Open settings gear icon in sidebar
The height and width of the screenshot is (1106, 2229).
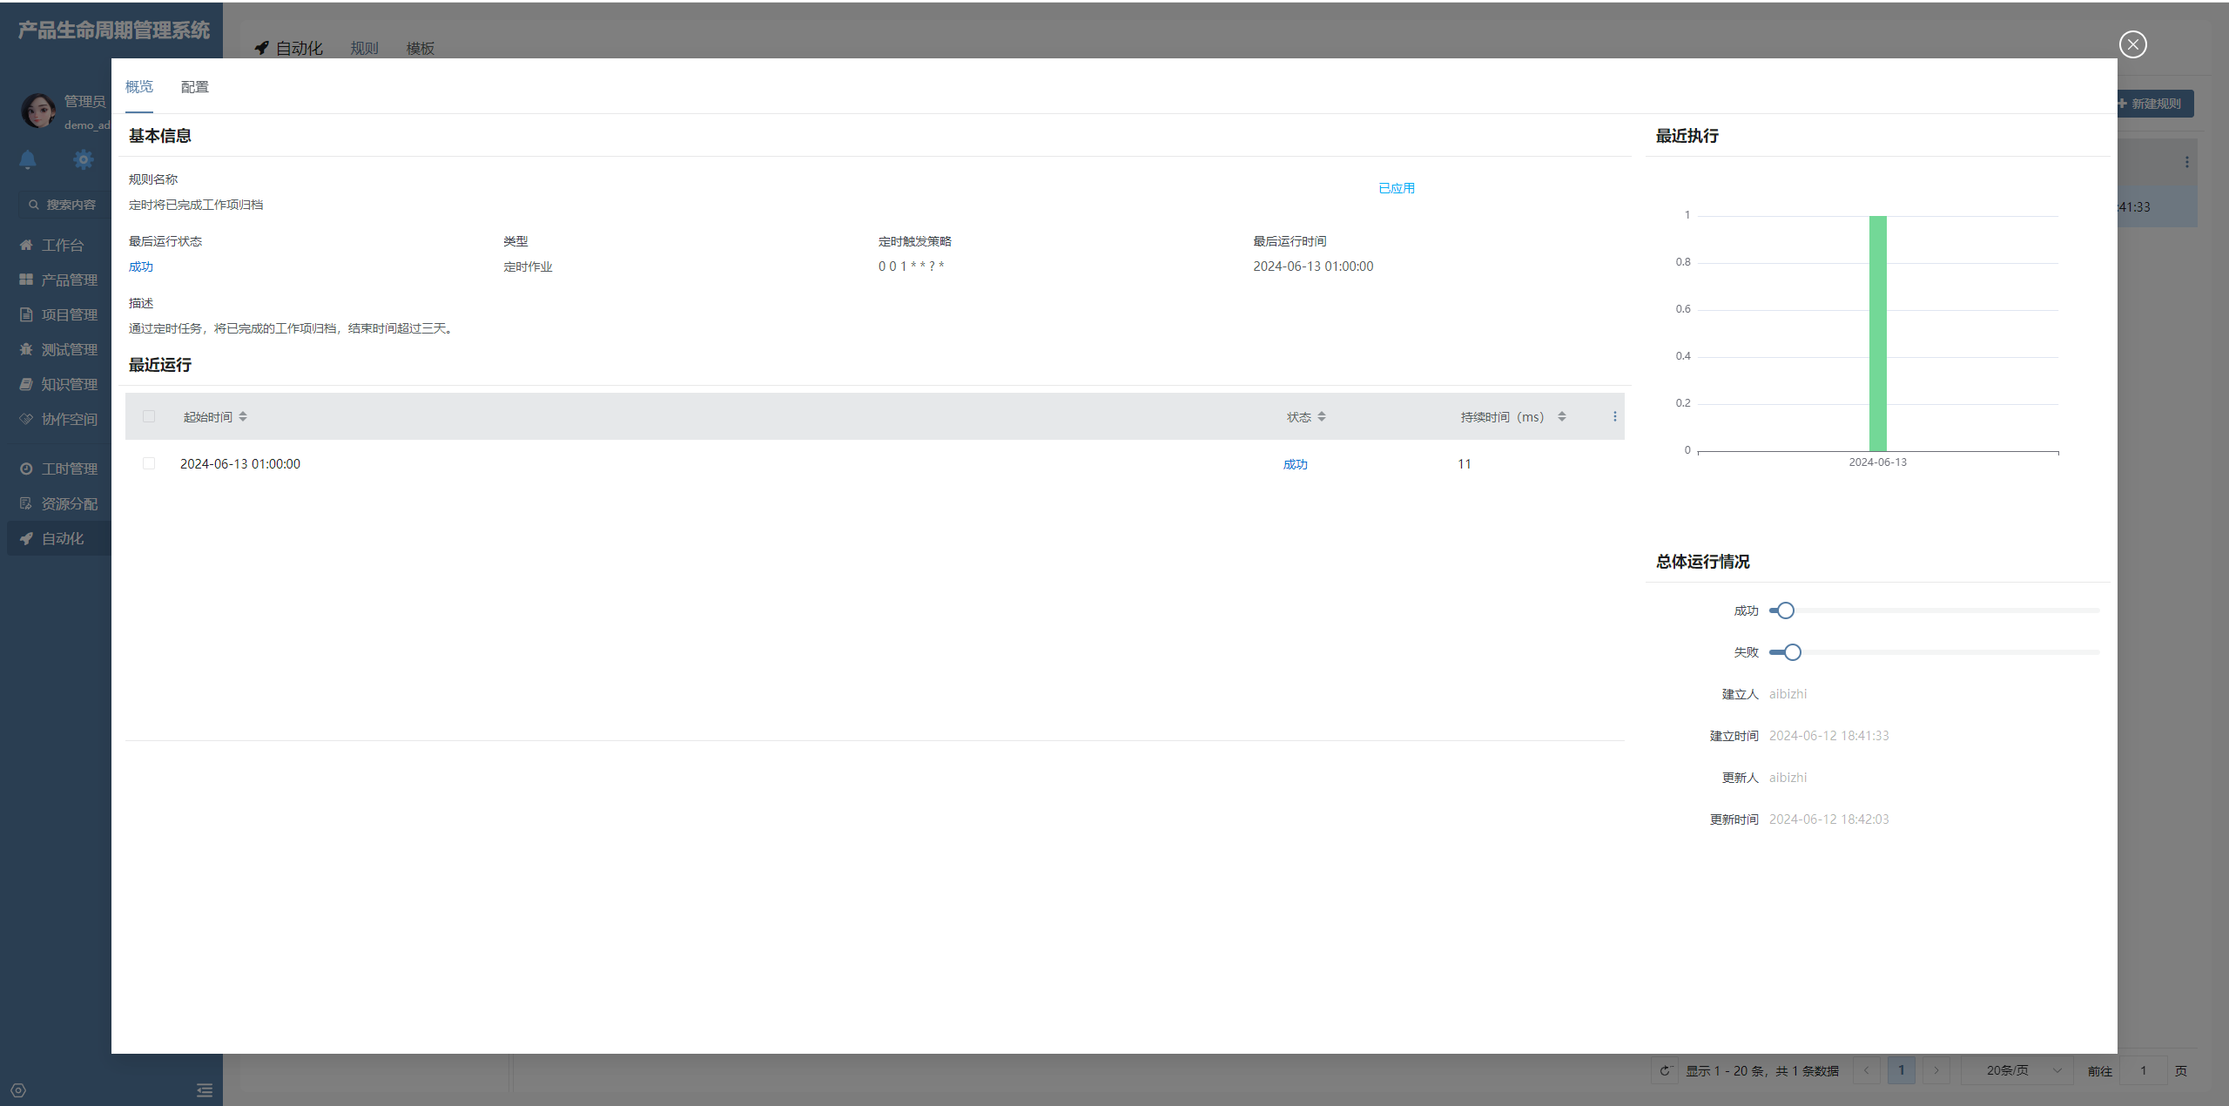(83, 159)
